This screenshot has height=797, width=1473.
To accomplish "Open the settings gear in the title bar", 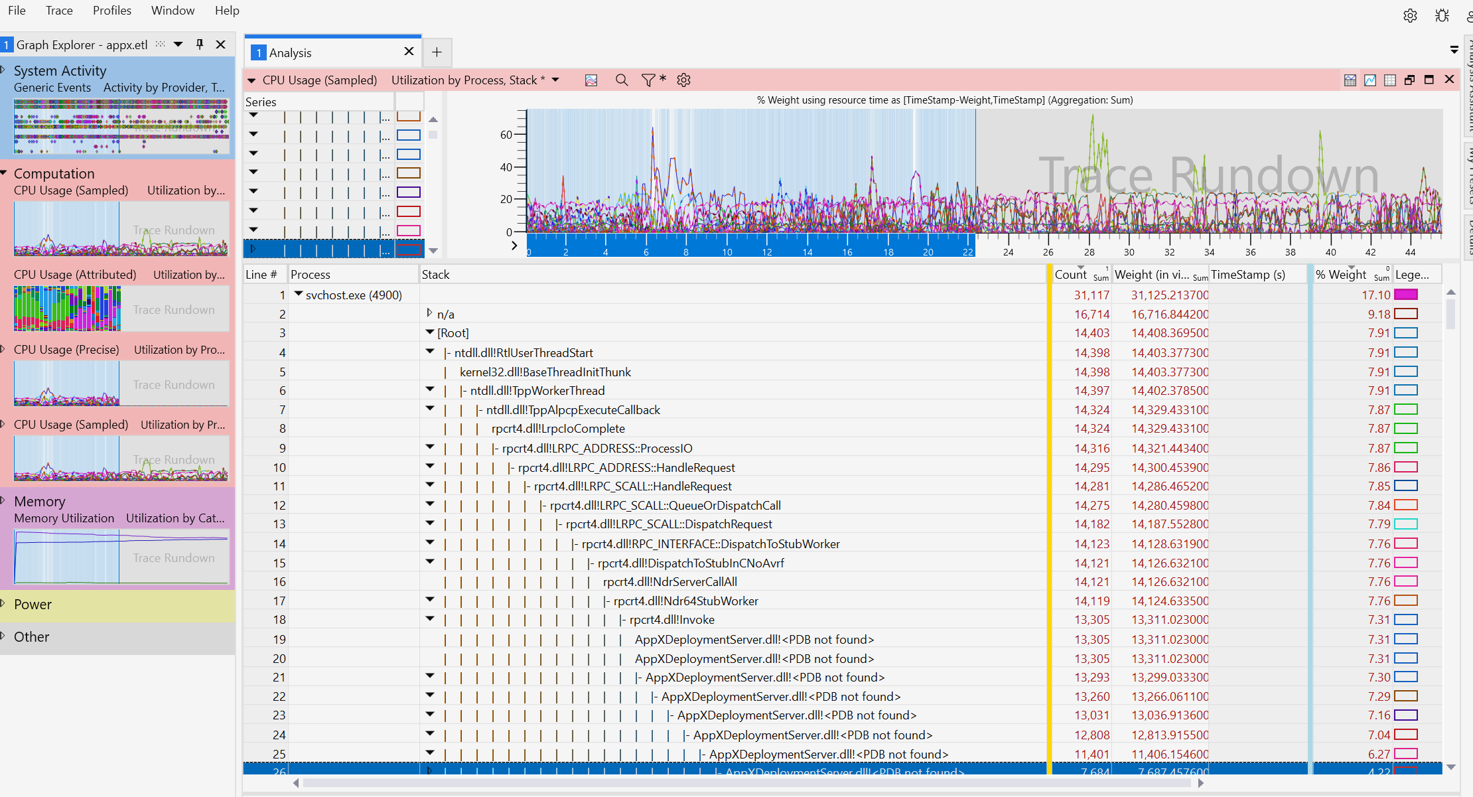I will (x=1410, y=15).
